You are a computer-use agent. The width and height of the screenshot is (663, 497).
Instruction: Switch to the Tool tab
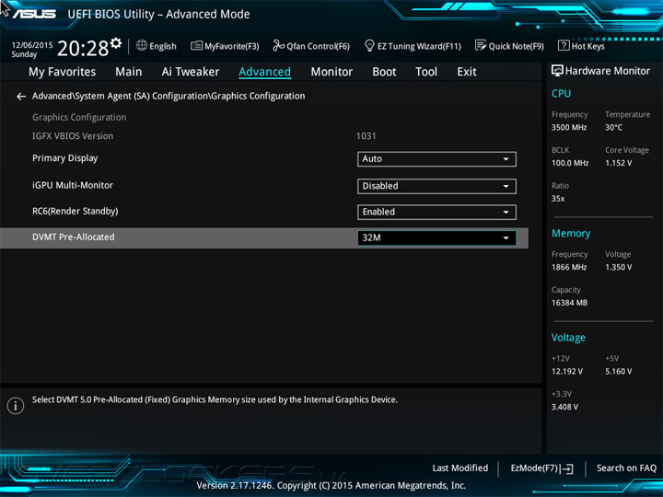point(426,72)
